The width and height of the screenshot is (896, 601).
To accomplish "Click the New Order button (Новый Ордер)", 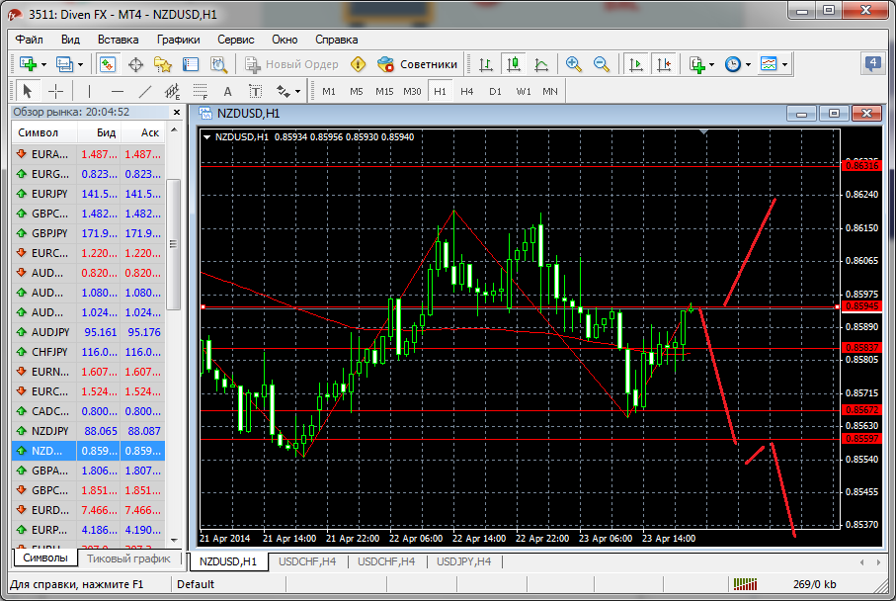I will click(291, 64).
